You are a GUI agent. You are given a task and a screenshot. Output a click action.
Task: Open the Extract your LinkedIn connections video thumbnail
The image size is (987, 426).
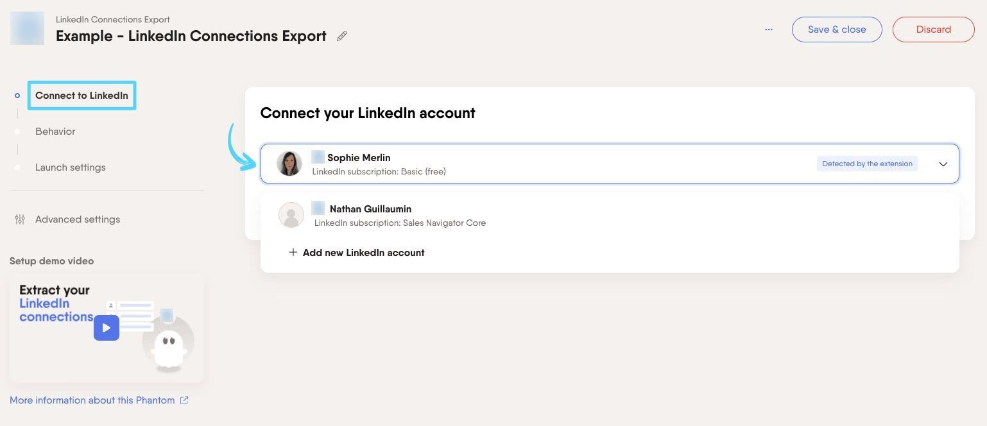[x=107, y=328]
